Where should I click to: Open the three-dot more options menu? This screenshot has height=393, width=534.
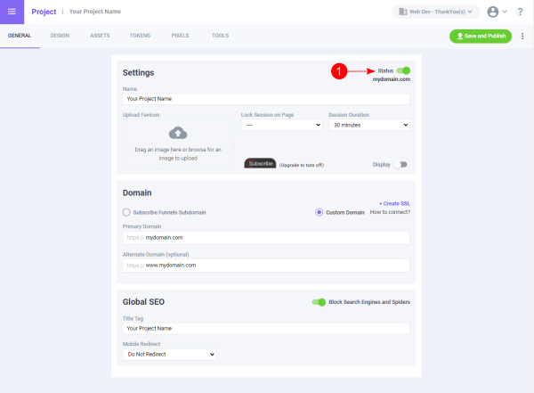(522, 36)
